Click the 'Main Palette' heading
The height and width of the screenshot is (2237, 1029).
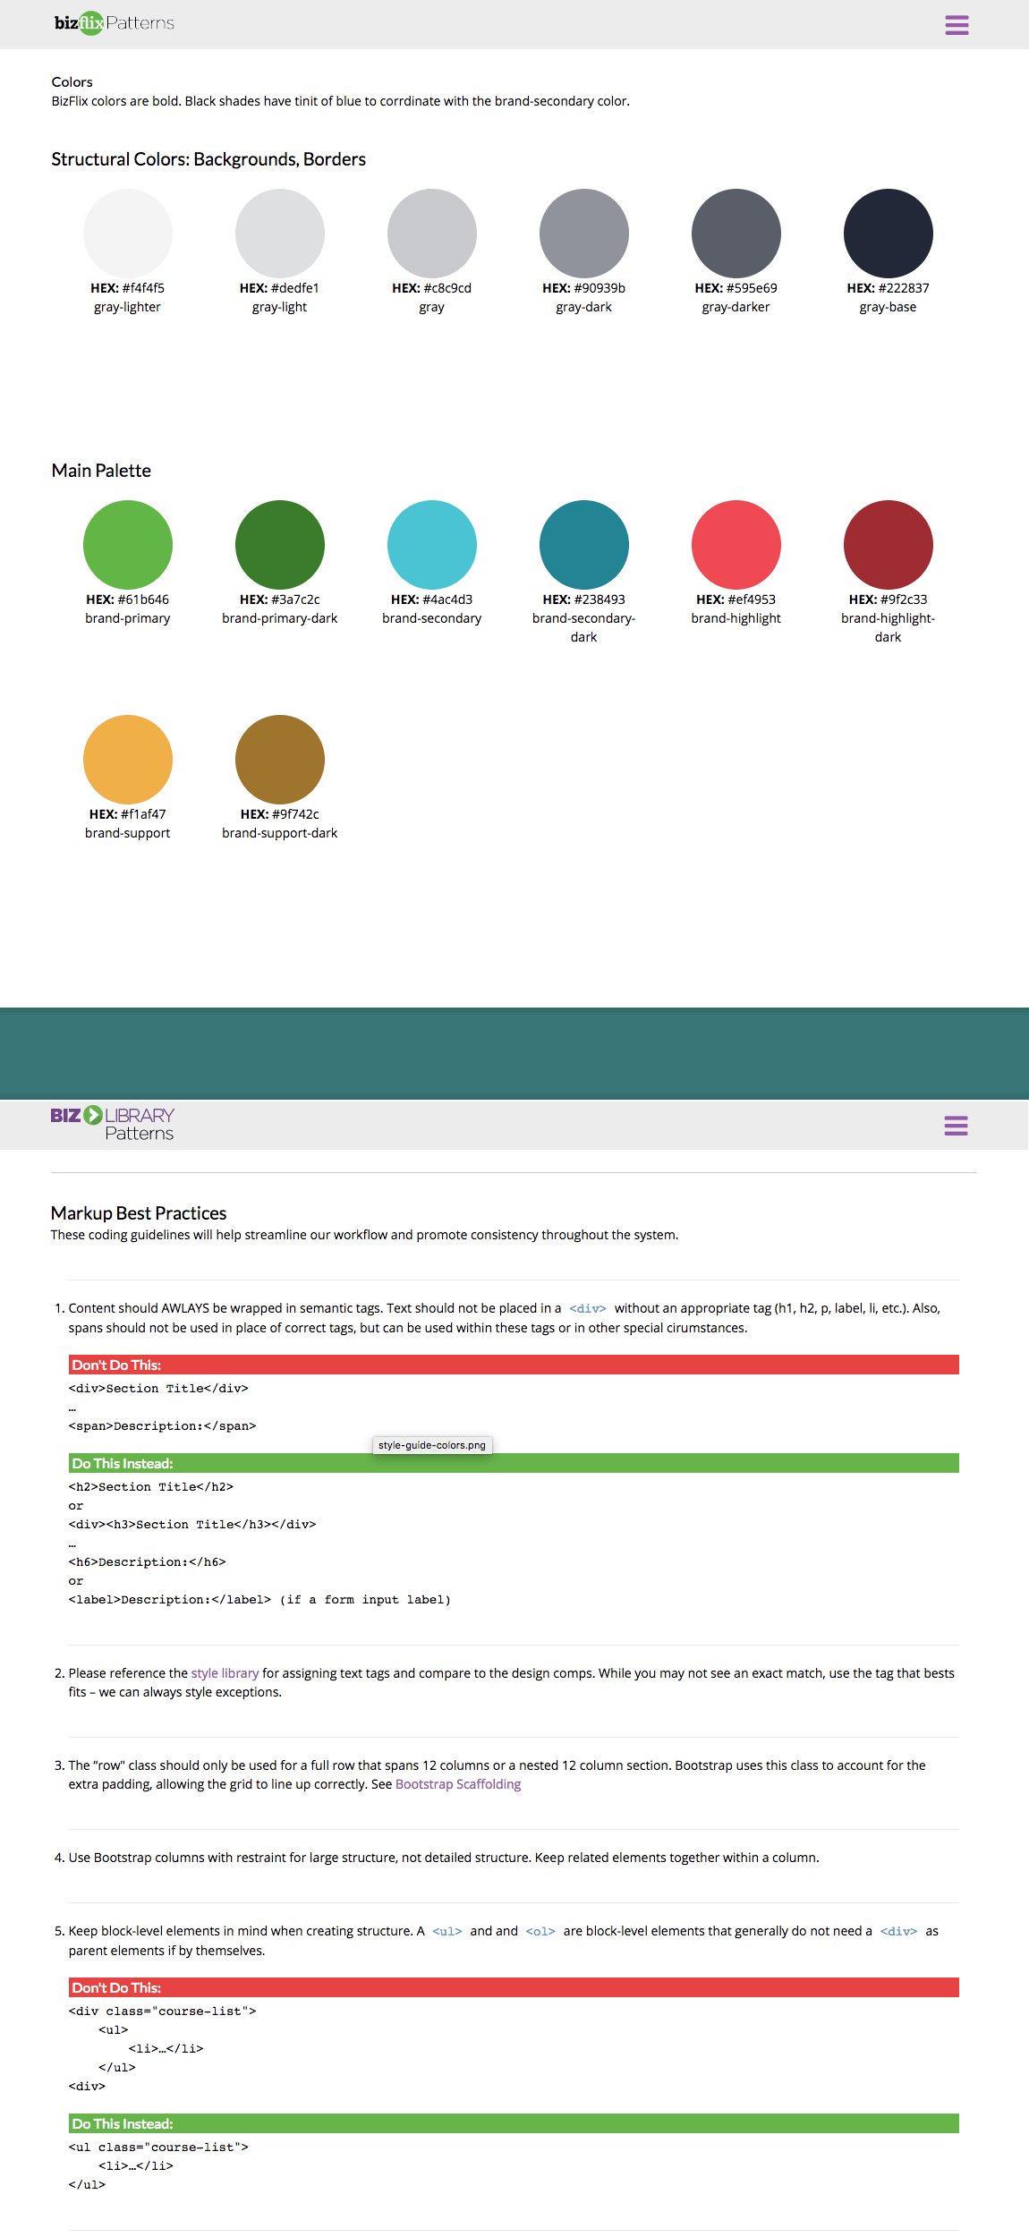coord(101,471)
